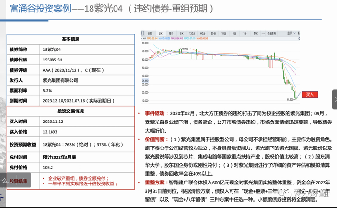337x208 pixels.
Task: Open the 个股资料 tab
Action: point(272,33)
